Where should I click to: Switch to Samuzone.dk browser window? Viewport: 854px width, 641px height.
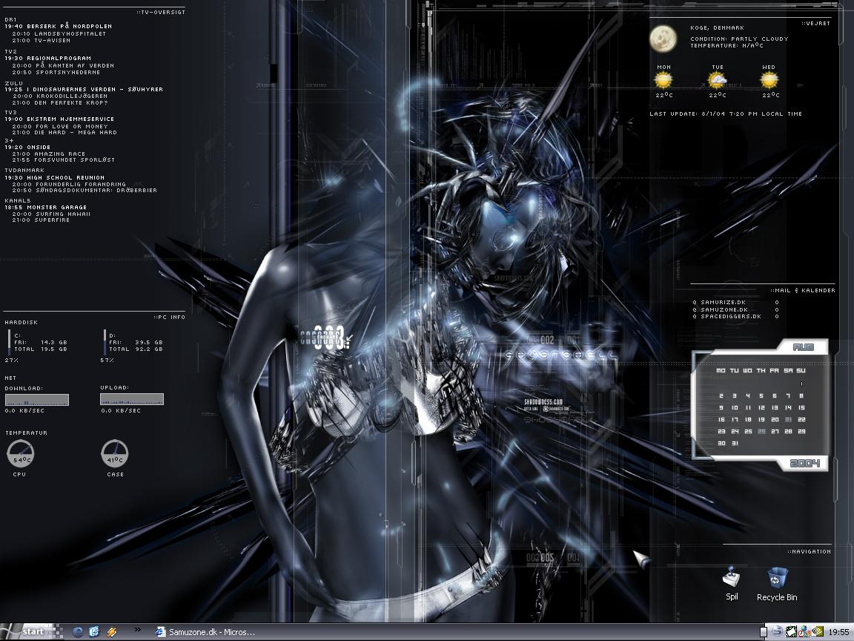pos(206,632)
